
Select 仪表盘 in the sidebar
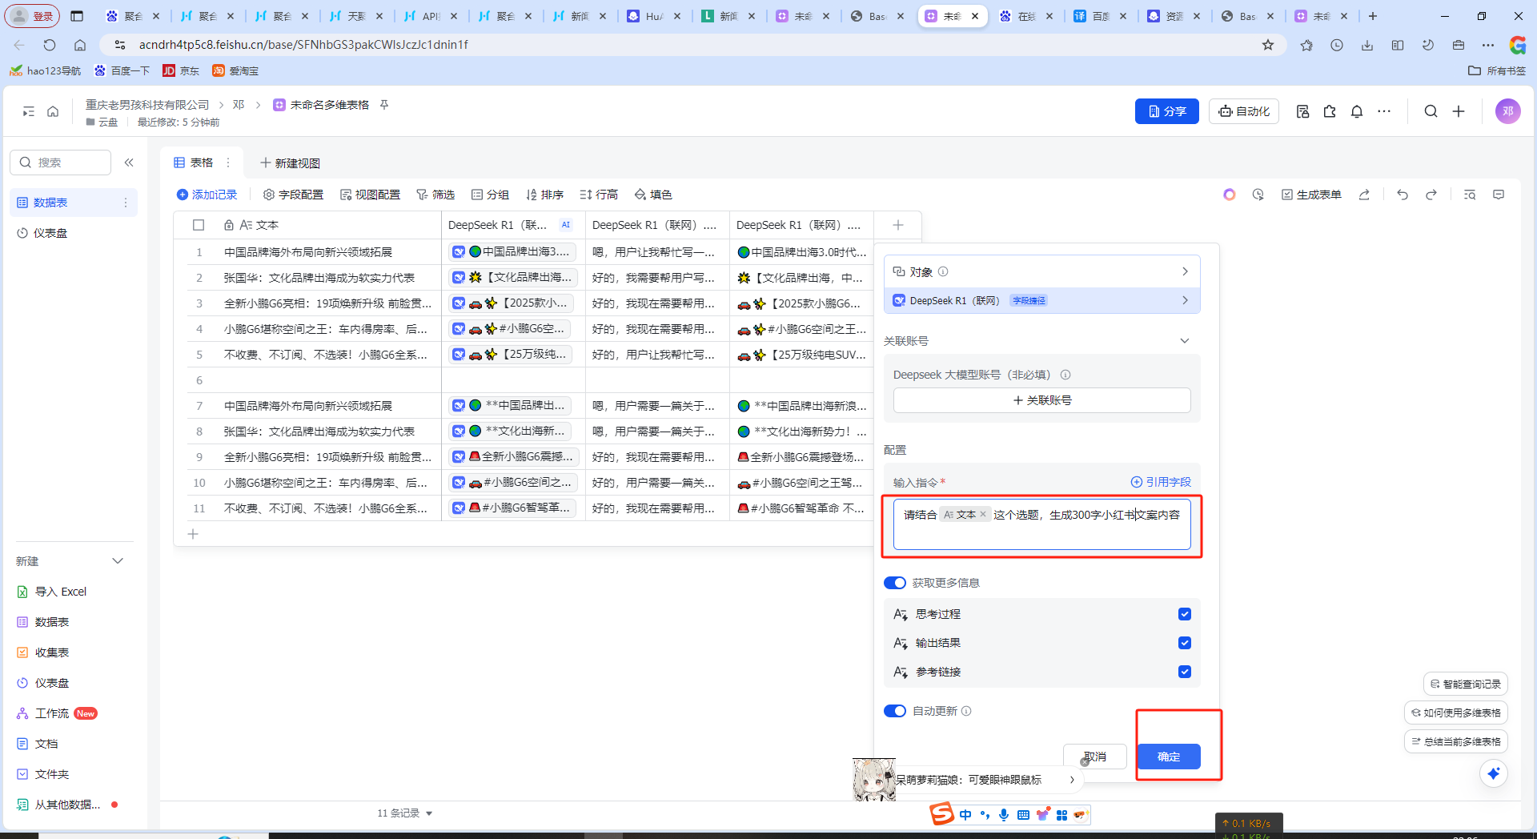point(50,233)
